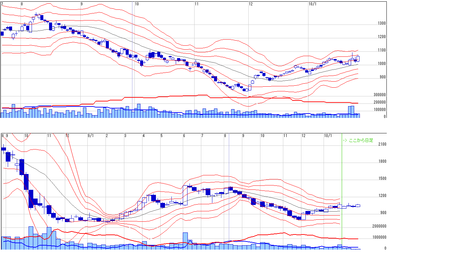The height and width of the screenshot is (258, 459).
Task: Click month '11' marker on upper chart
Action: click(x=197, y=4)
